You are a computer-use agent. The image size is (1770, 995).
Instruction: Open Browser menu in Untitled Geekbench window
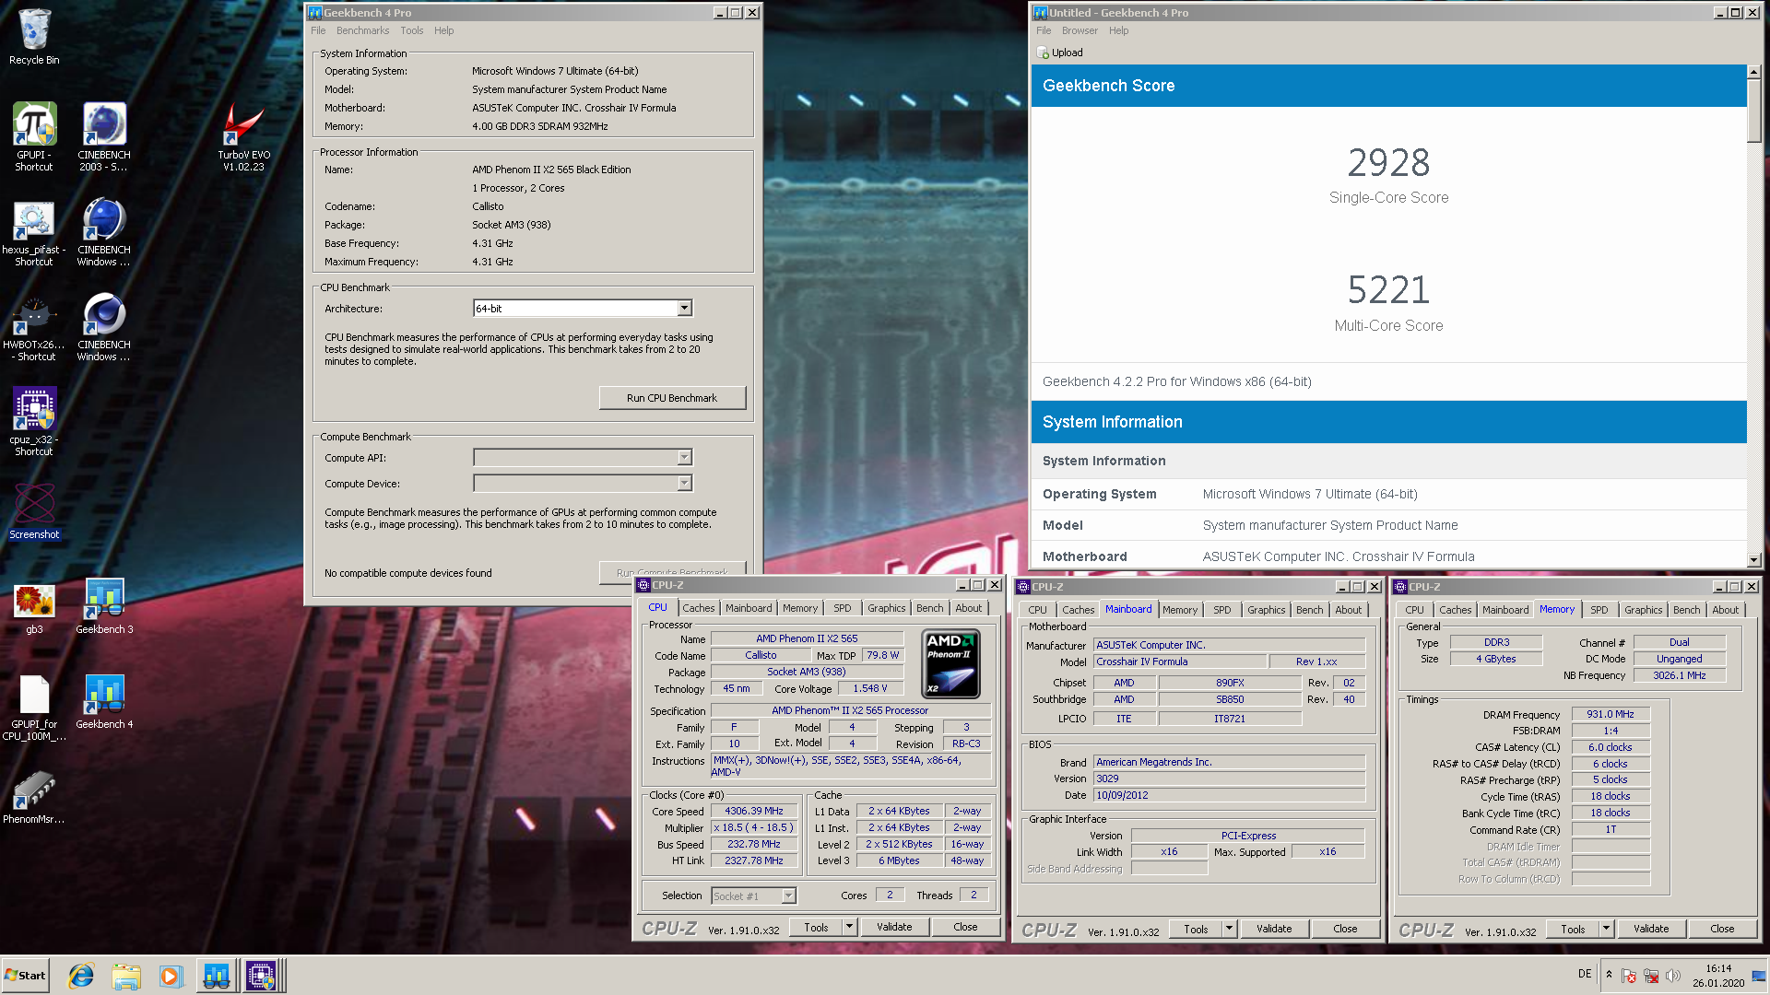click(x=1080, y=30)
